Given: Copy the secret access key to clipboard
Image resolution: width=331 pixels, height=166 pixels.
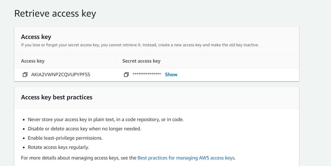Looking at the screenshot, I should click(126, 75).
